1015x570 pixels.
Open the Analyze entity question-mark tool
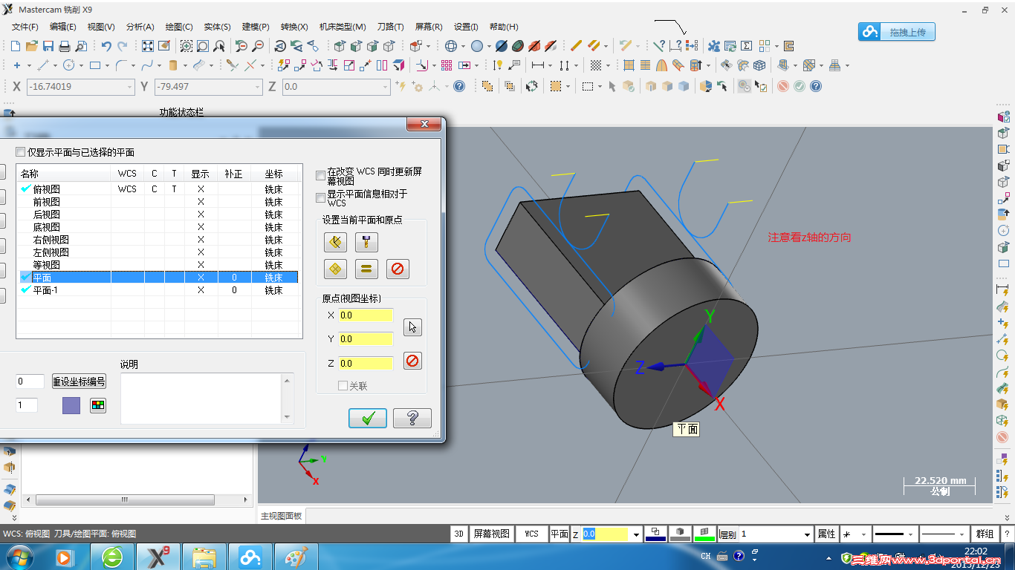click(x=658, y=46)
